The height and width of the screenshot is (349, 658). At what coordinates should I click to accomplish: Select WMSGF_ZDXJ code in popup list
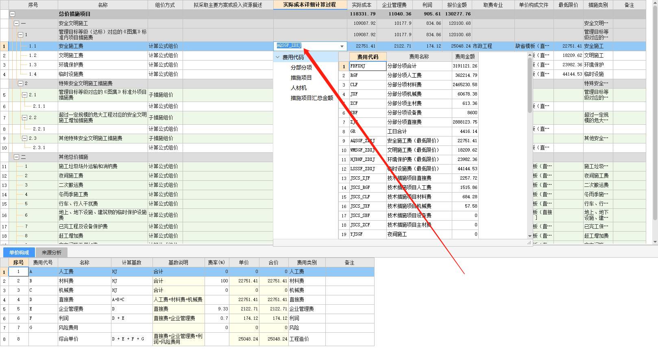[x=368, y=150]
